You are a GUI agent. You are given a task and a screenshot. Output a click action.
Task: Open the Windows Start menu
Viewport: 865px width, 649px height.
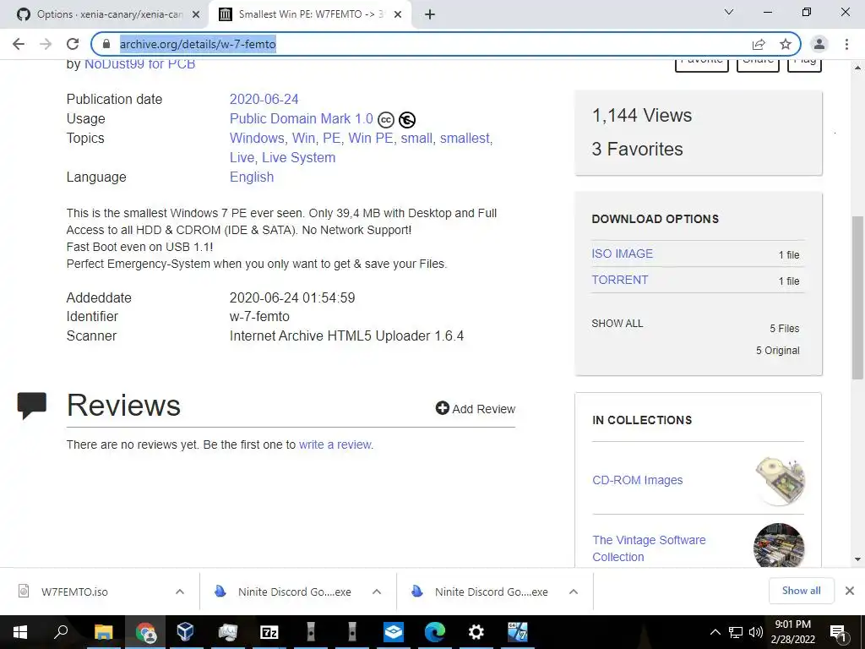pyautogui.click(x=20, y=632)
